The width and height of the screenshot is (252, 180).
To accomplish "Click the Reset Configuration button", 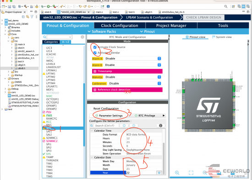I will point(106,109).
